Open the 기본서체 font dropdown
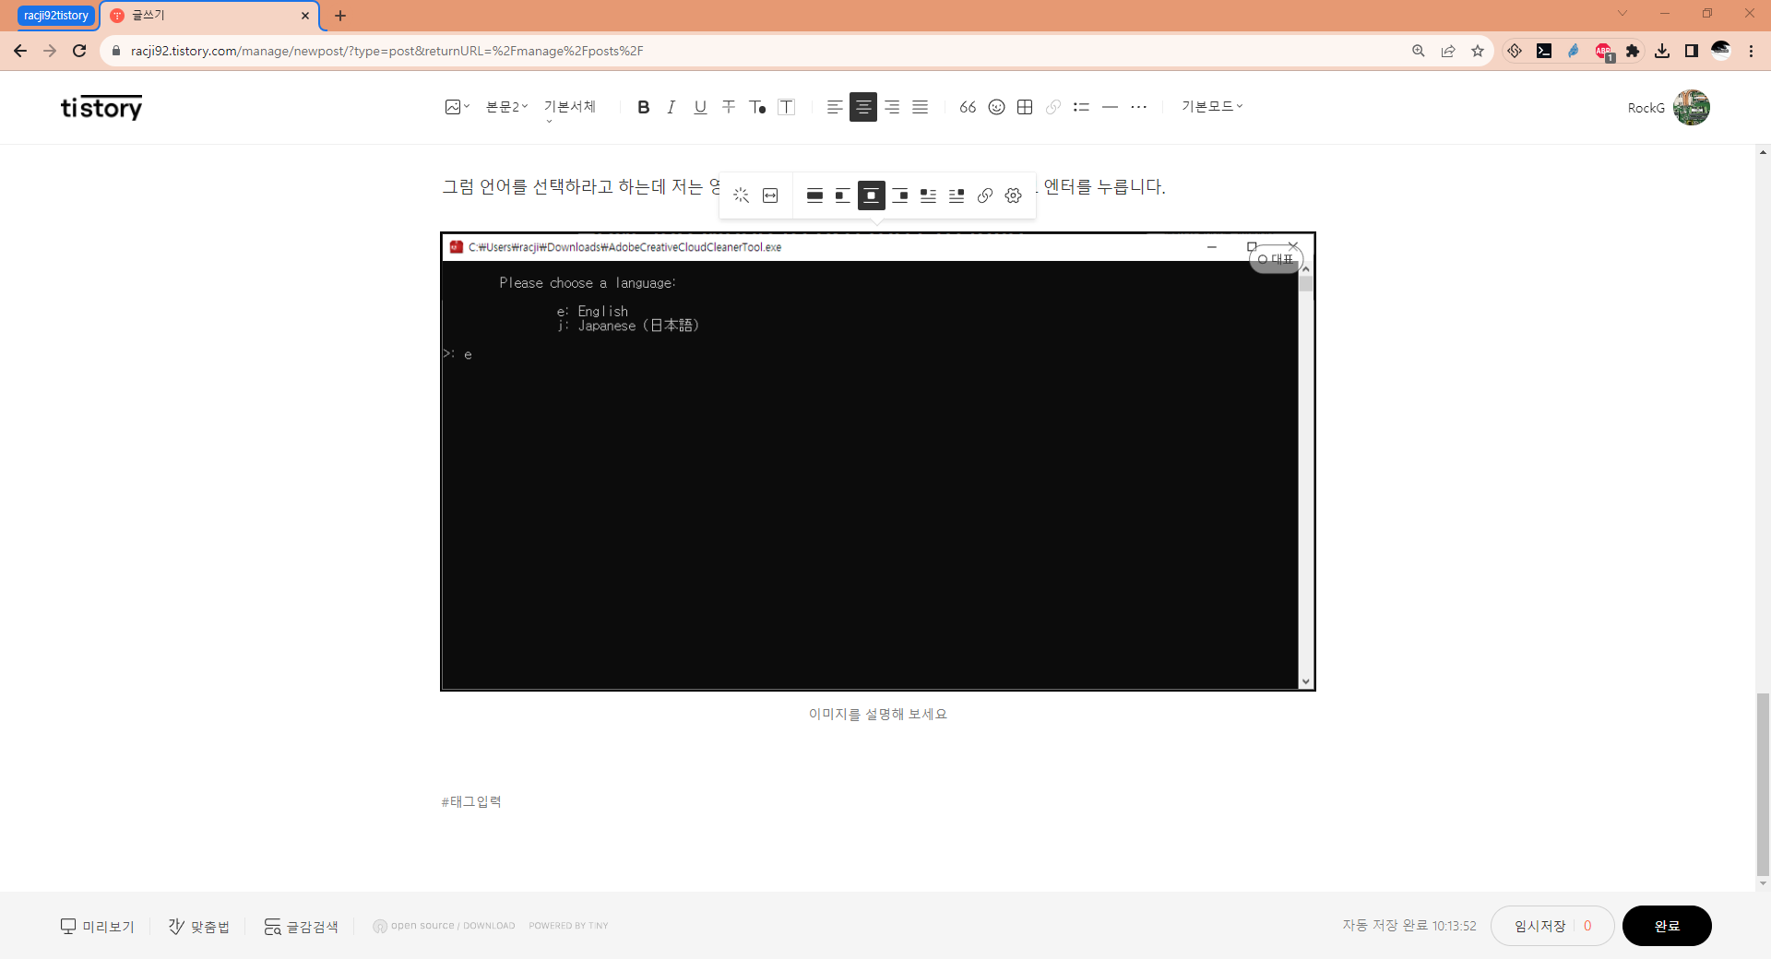The width and height of the screenshot is (1771, 959). tap(570, 107)
